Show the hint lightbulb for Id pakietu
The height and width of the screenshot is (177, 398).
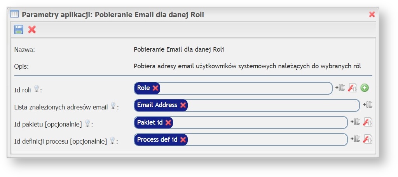coord(87,123)
